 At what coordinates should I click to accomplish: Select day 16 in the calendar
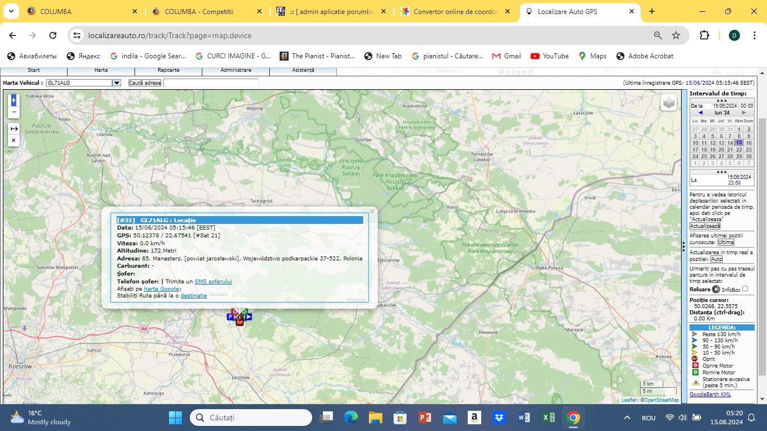pos(748,143)
